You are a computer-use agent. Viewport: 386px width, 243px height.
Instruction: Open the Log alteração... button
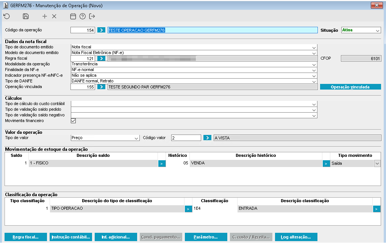click(x=296, y=237)
